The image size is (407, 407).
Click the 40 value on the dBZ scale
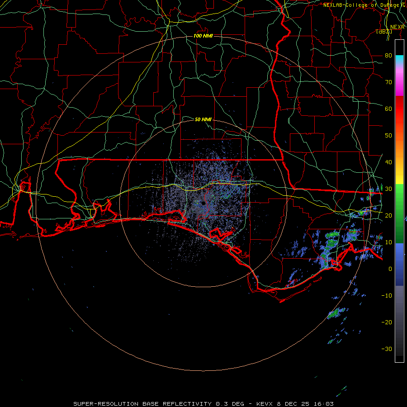388,162
